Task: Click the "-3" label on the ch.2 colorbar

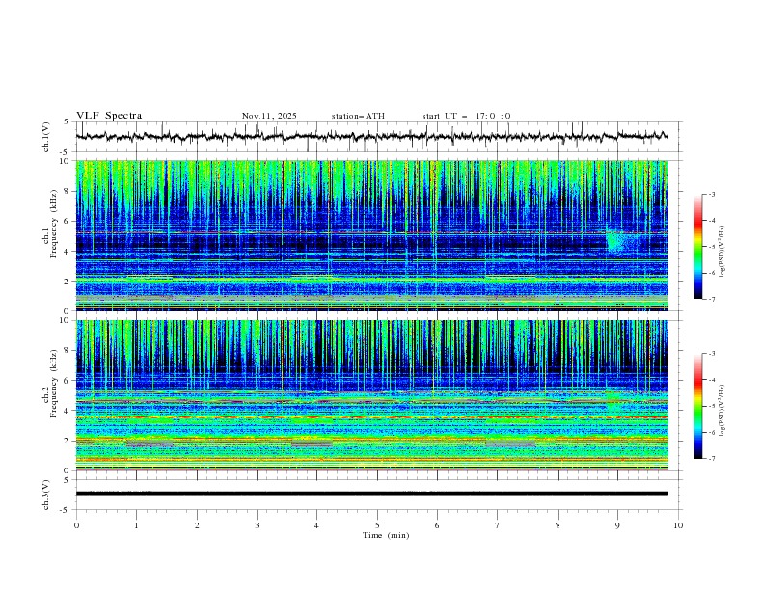Action: click(x=711, y=354)
